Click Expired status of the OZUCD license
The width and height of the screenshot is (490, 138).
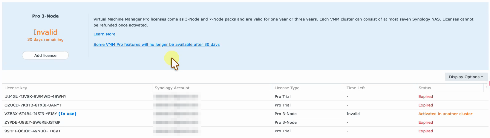click(425, 105)
